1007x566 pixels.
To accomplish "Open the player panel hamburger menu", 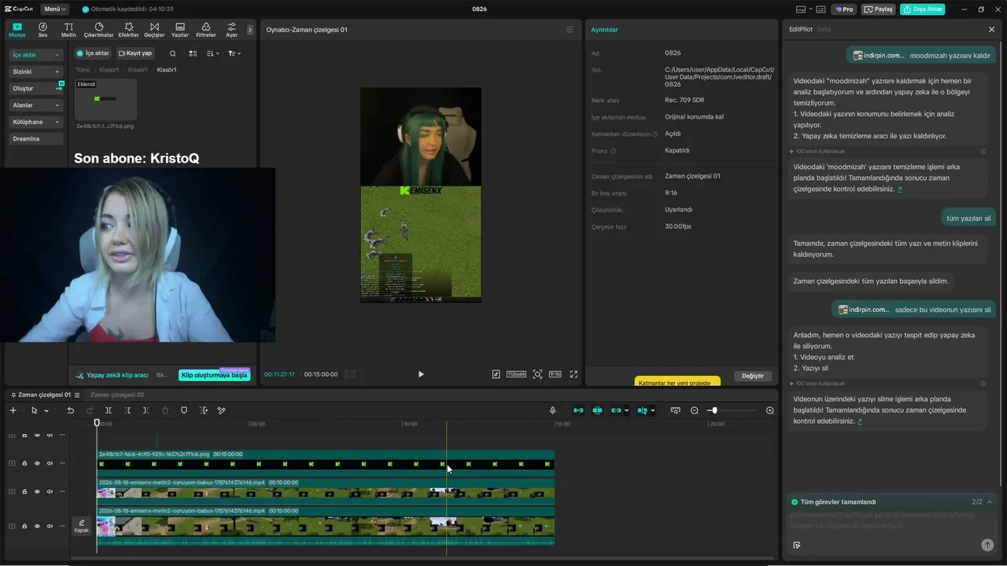I will pos(570,30).
